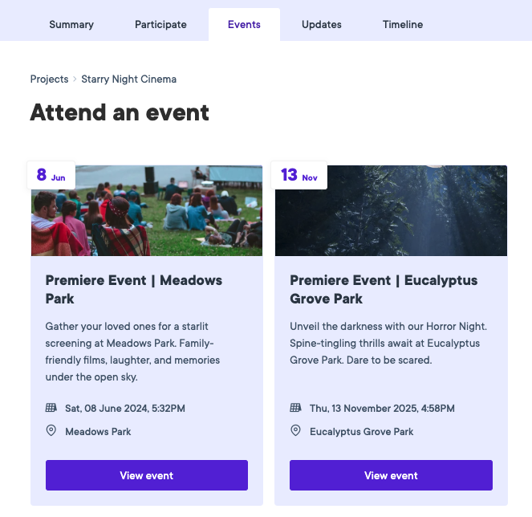Click the 8 Jun date badge
This screenshot has width=532, height=517.
51,175
